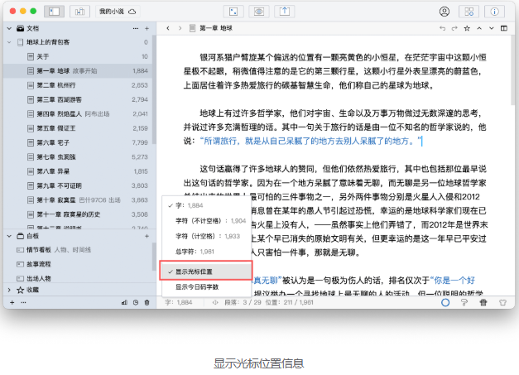Open the 出场人物 whiteboard
This screenshot has height=375, width=519.
78,278
